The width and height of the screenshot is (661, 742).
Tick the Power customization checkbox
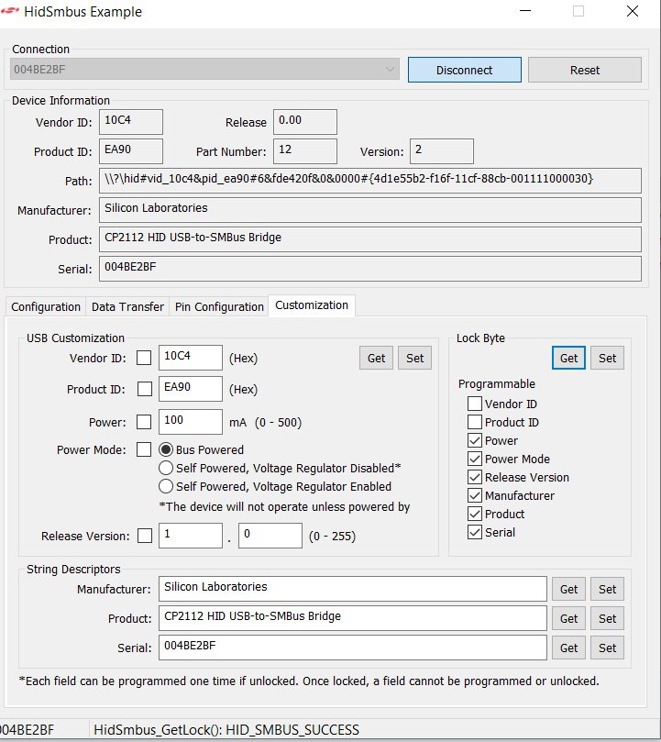point(144,422)
